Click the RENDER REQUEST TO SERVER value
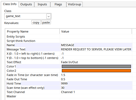 (96, 49)
